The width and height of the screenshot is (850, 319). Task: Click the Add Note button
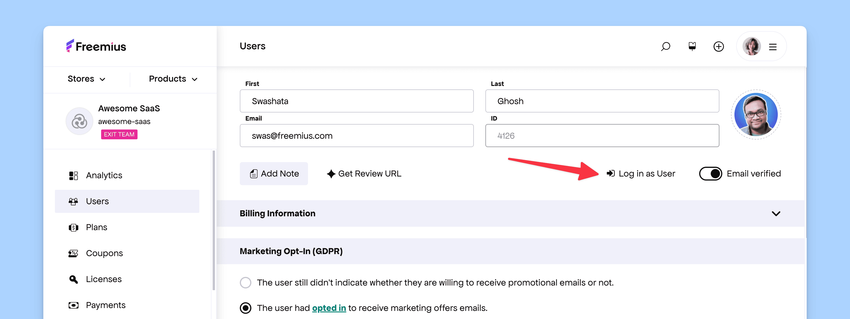274,174
